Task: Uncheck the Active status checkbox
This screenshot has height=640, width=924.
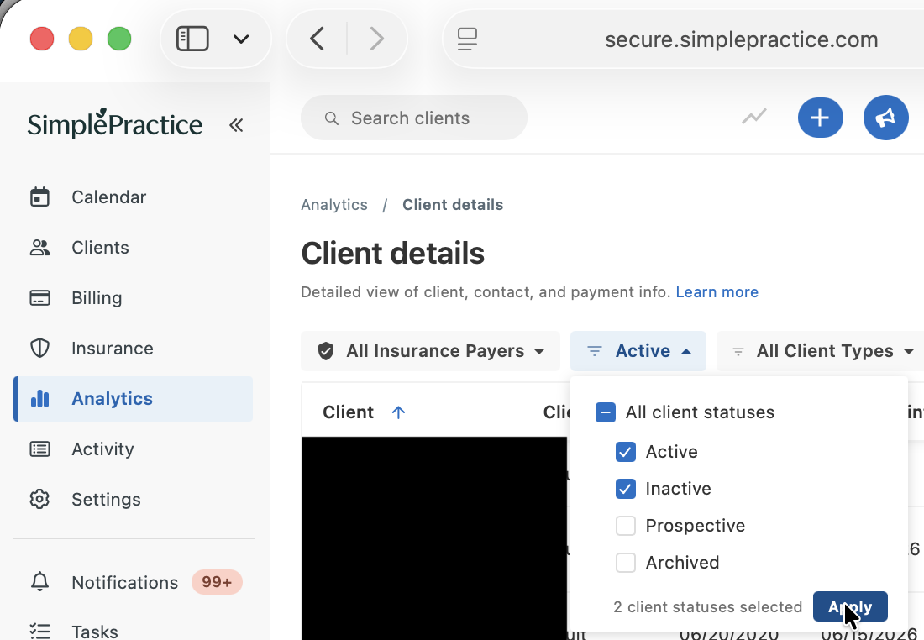Action: pos(625,452)
